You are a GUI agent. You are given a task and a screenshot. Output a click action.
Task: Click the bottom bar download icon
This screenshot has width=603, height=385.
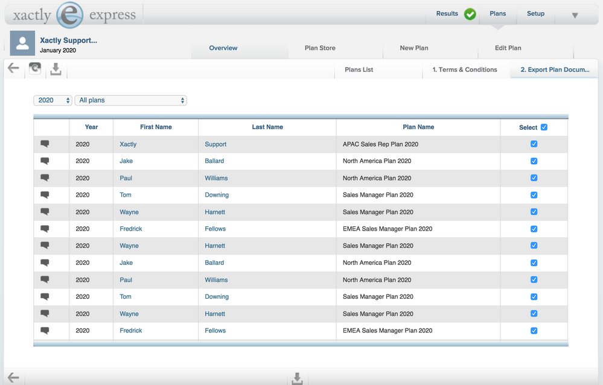[x=297, y=378]
